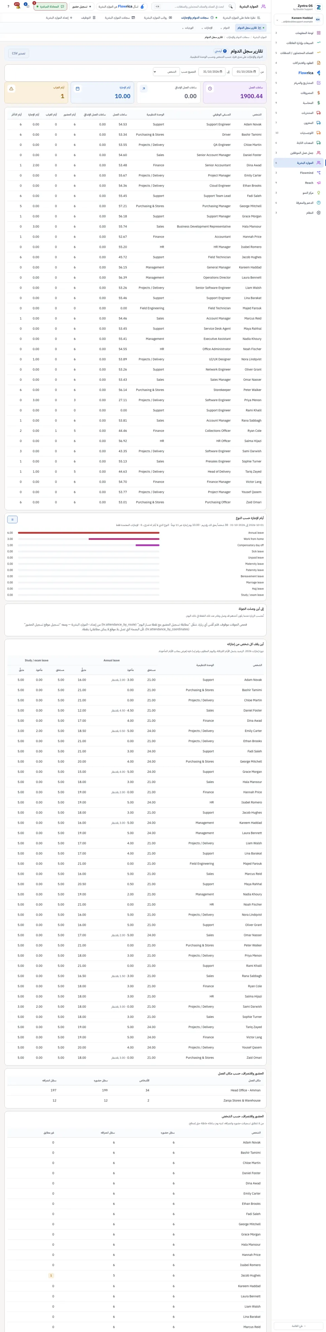
Task: Click the سجلات الدوام والإجازات breadcrumb link
Action: tap(238, 37)
